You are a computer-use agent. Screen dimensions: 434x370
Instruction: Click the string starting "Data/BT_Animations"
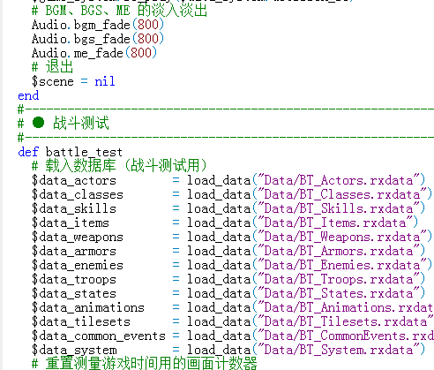346,307
